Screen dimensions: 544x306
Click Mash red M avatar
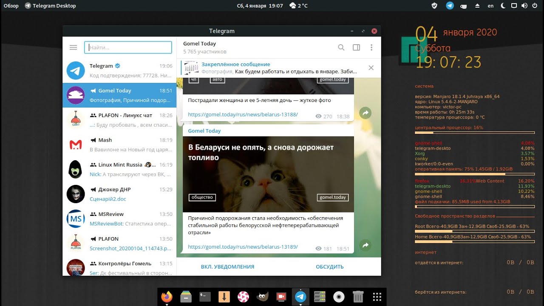[x=76, y=144]
